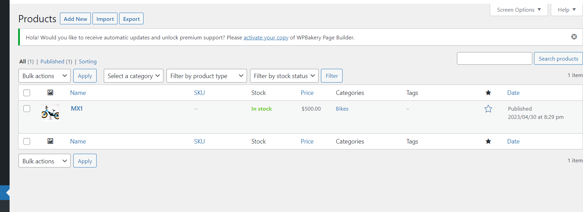Dismiss the WPBakery notice with the X icon
The height and width of the screenshot is (212, 583).
(574, 37)
